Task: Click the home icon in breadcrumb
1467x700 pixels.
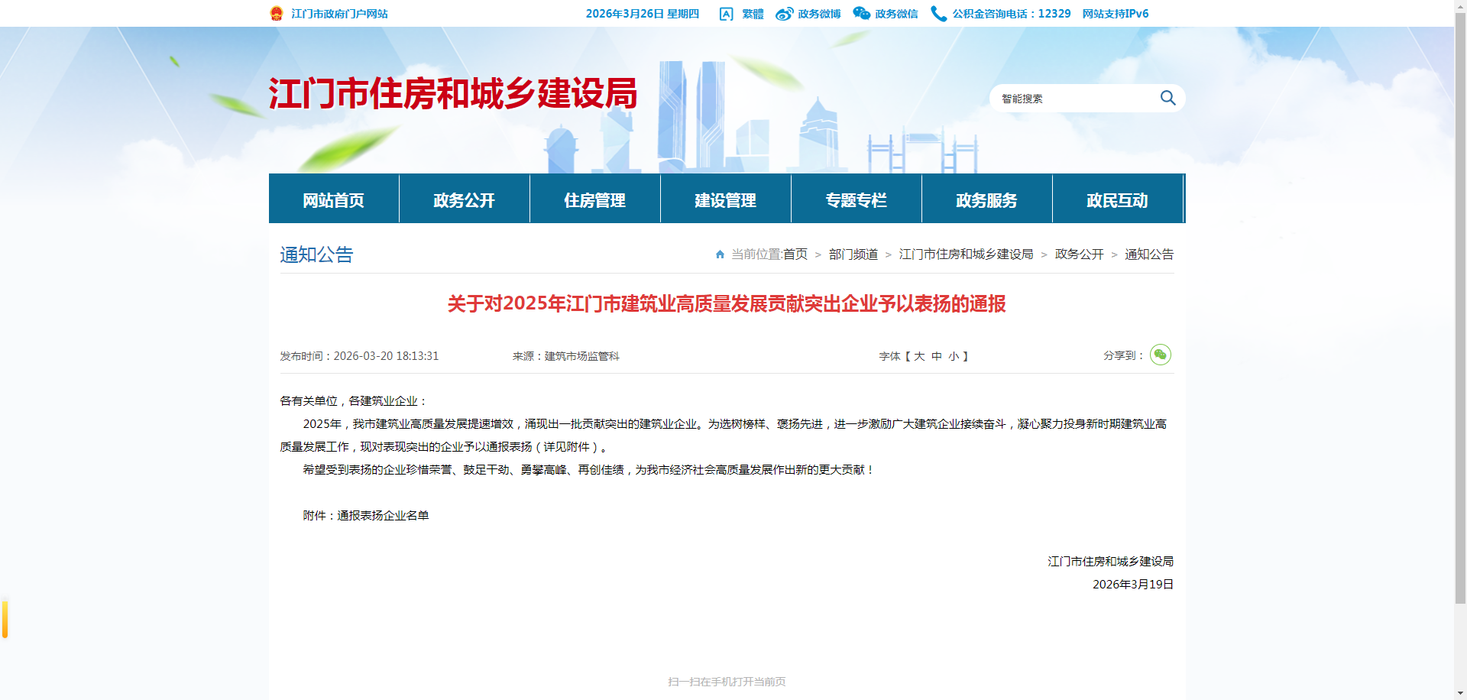Action: 720,254
